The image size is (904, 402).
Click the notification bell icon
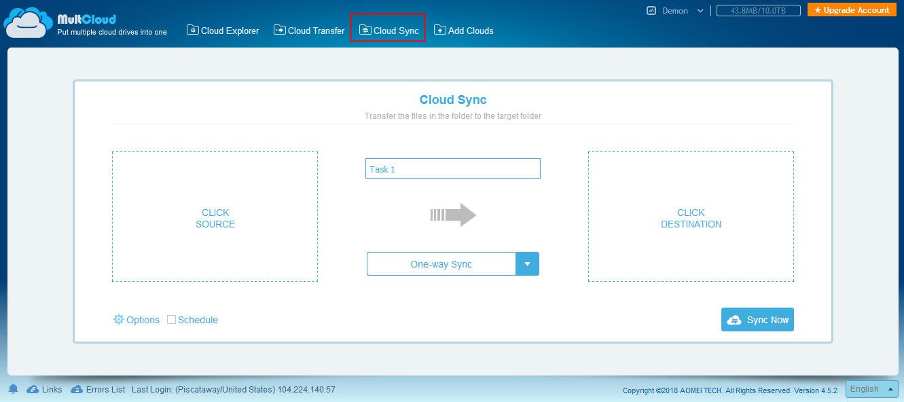[x=13, y=389]
